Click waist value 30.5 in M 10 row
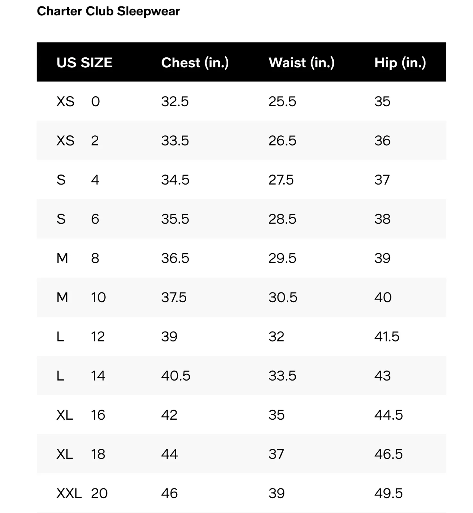 tap(283, 297)
